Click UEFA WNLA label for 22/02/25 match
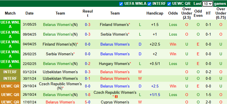Viewport: 227px width, 104px height. pos(10,64)
